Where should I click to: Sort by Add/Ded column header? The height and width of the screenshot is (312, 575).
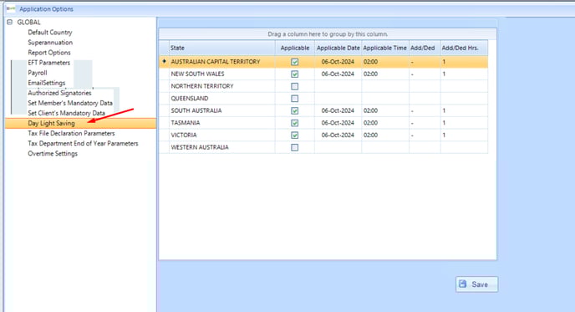425,48
